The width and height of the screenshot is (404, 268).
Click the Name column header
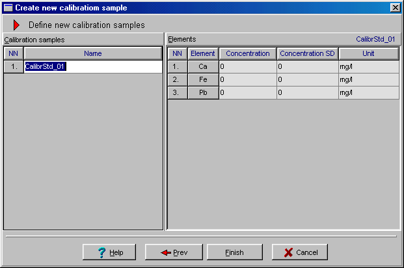click(x=93, y=53)
